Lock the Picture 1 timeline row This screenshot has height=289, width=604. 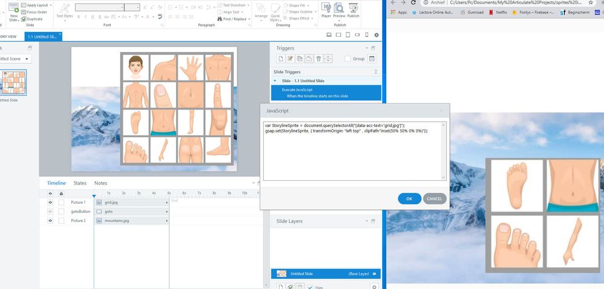click(x=61, y=203)
